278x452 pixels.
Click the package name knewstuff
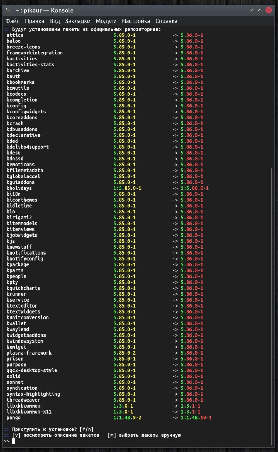(19, 247)
